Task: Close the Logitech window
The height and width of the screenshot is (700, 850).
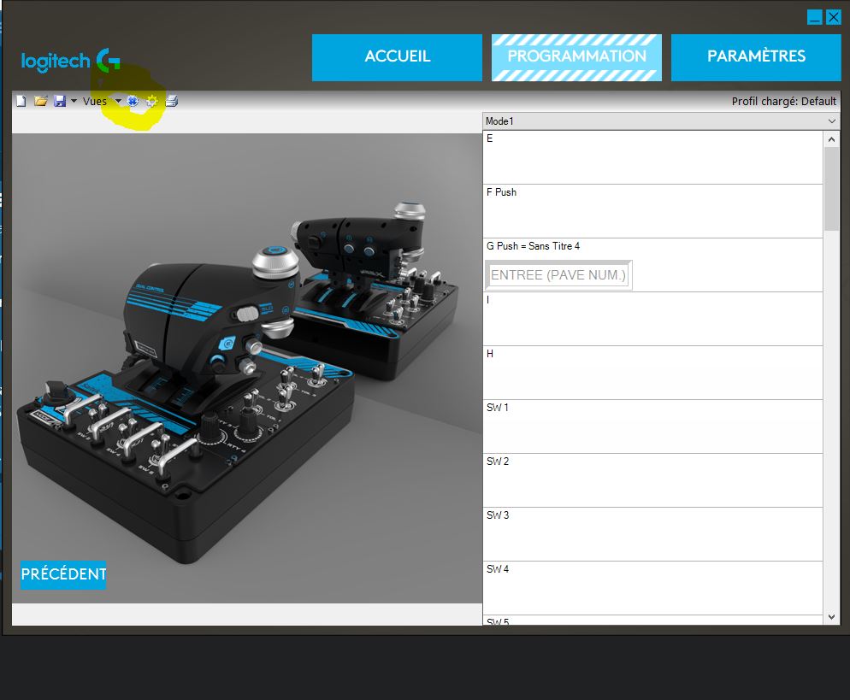Action: point(833,17)
